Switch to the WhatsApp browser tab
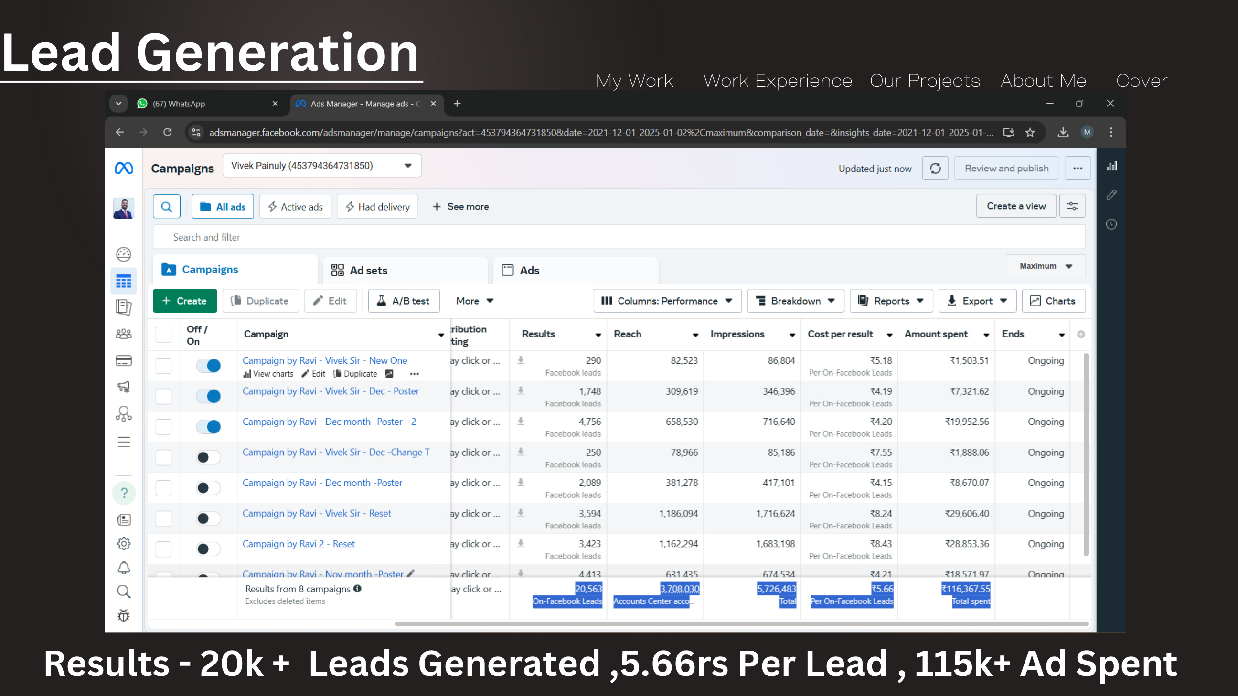Image resolution: width=1238 pixels, height=696 pixels. (x=208, y=104)
